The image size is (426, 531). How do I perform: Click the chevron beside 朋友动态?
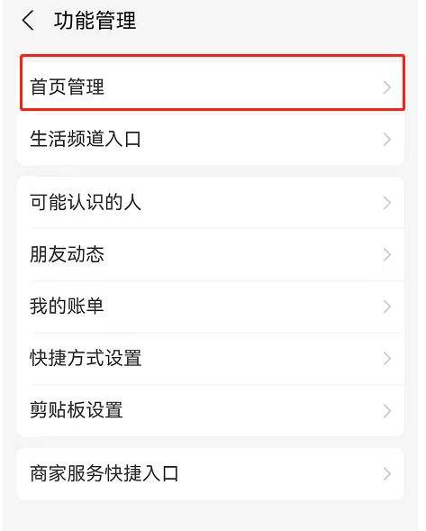(x=387, y=254)
